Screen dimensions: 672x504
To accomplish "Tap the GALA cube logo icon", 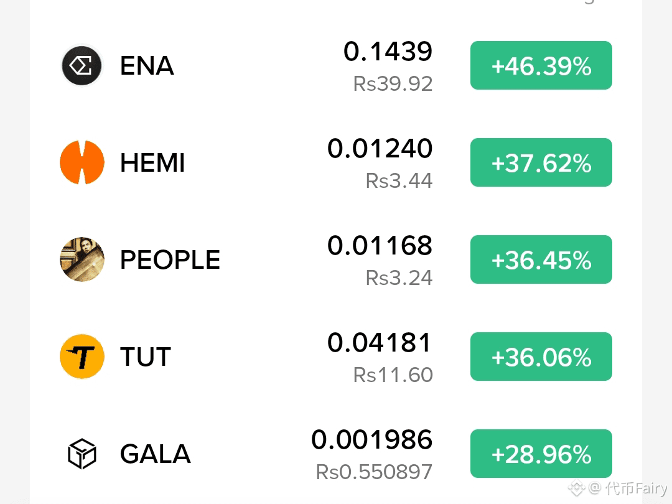I will click(82, 454).
